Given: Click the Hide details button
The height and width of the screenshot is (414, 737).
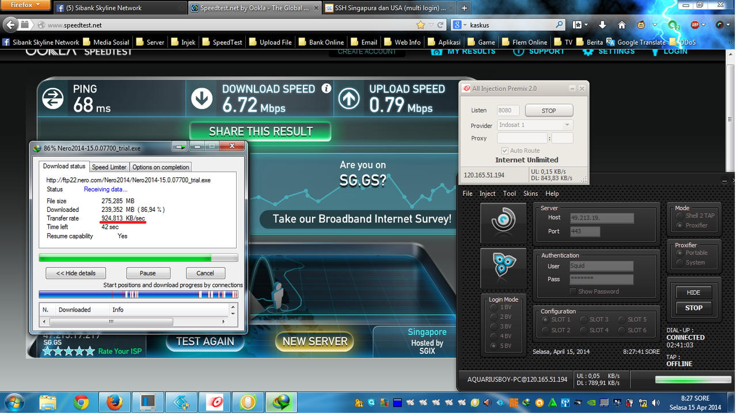Looking at the screenshot, I should [75, 273].
